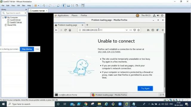
Task: Open the power options arrow beside the pause button
Action: (38, 6)
